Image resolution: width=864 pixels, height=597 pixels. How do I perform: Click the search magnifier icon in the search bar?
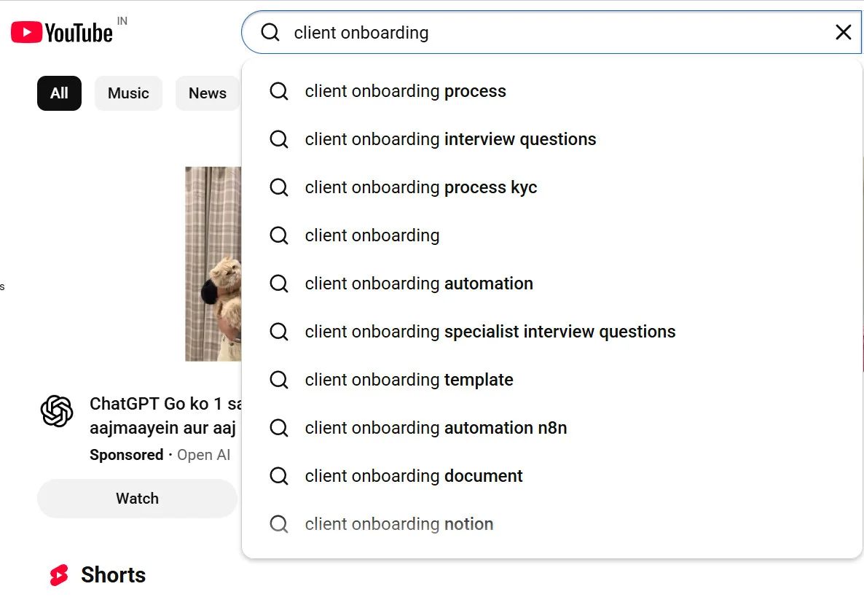point(270,32)
